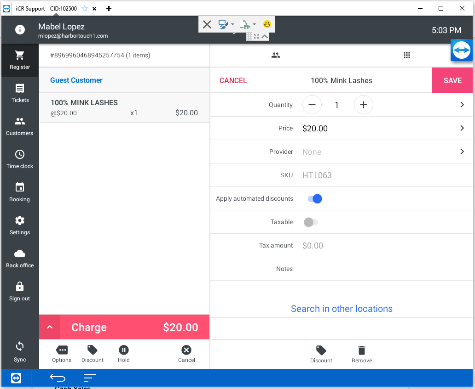Screen dimensions: 475x389
Task: Expand the Charge panel chevron
Action: (x=50, y=327)
